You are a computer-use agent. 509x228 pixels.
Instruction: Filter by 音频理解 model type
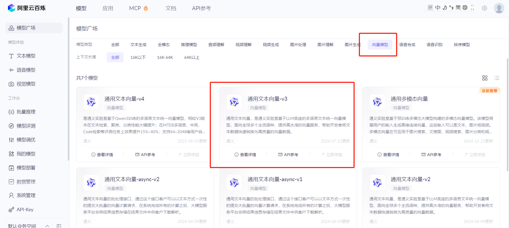216,45
